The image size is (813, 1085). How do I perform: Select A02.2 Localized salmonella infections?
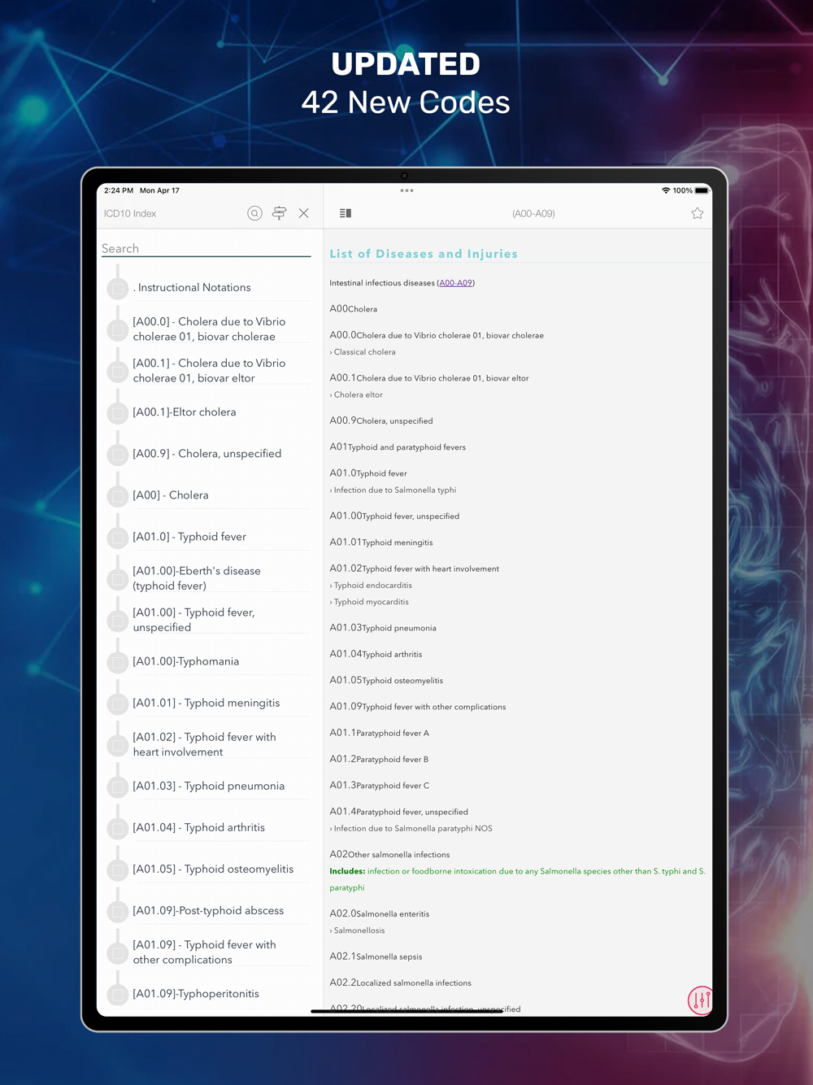click(401, 983)
